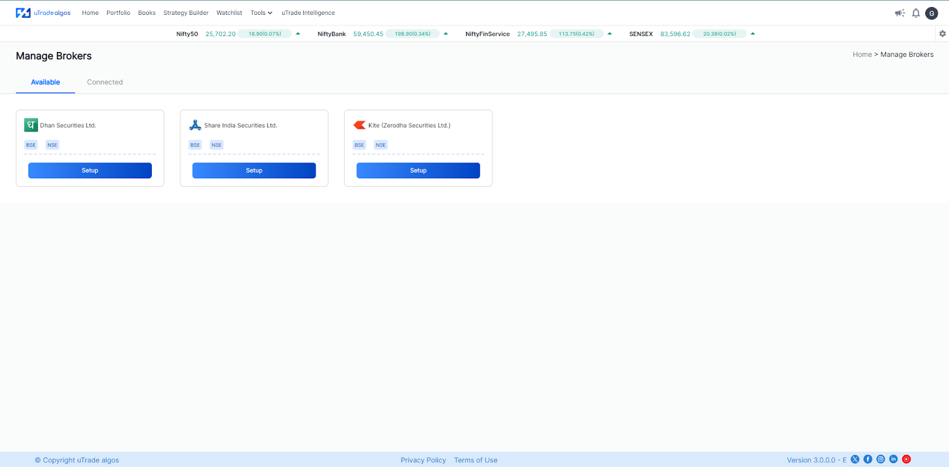The height and width of the screenshot is (467, 949).
Task: Open the Facebook social link
Action: [x=868, y=459]
